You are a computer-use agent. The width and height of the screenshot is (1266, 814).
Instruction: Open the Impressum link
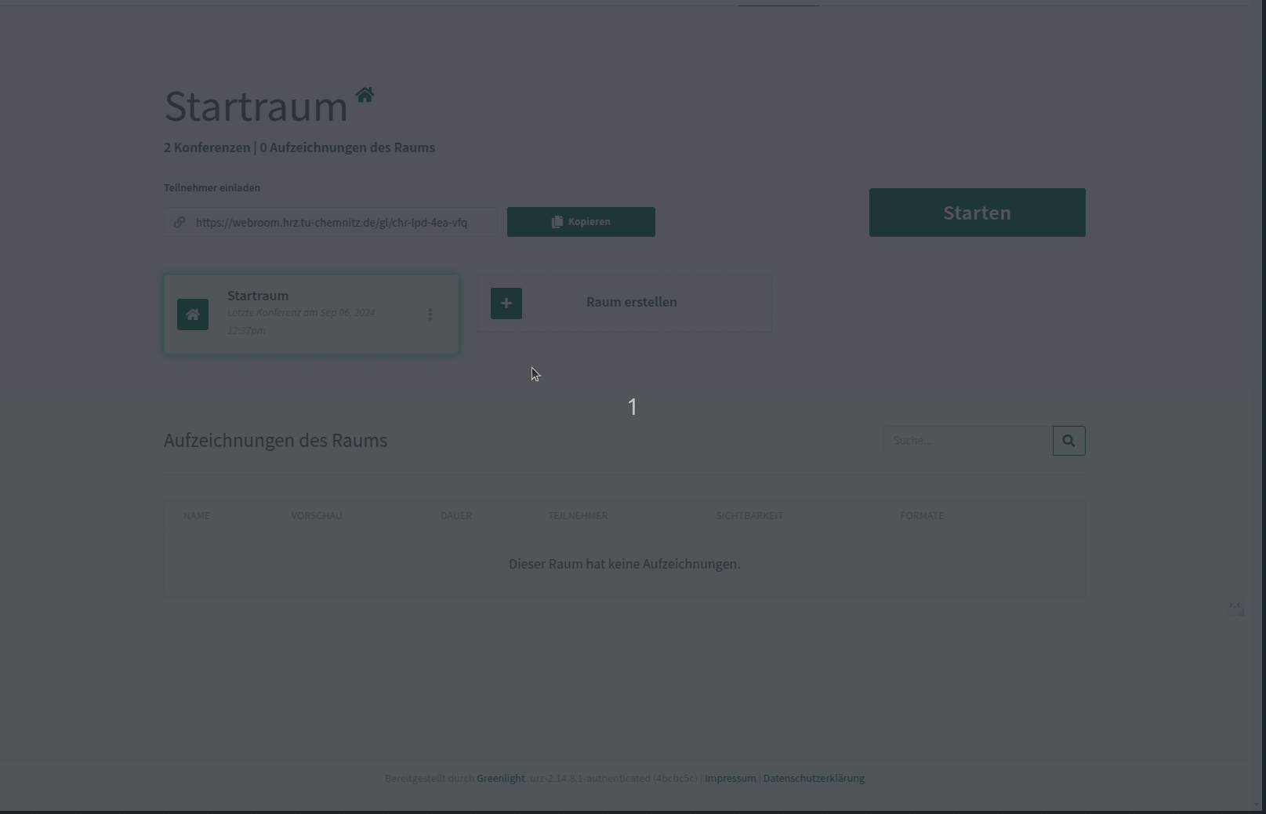coord(730,778)
